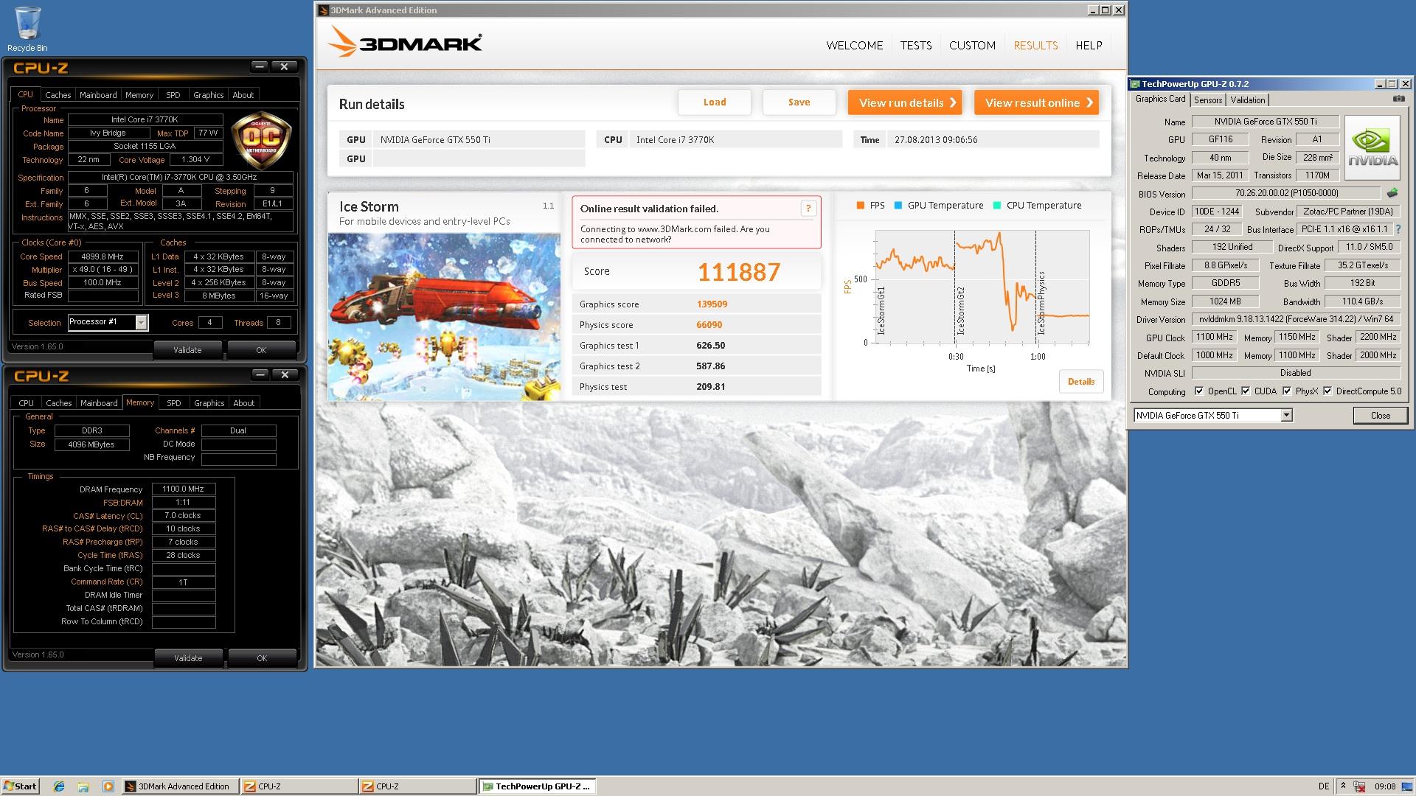Screen dimensions: 1416x796
Task: Open the Start menu
Action: 20,786
